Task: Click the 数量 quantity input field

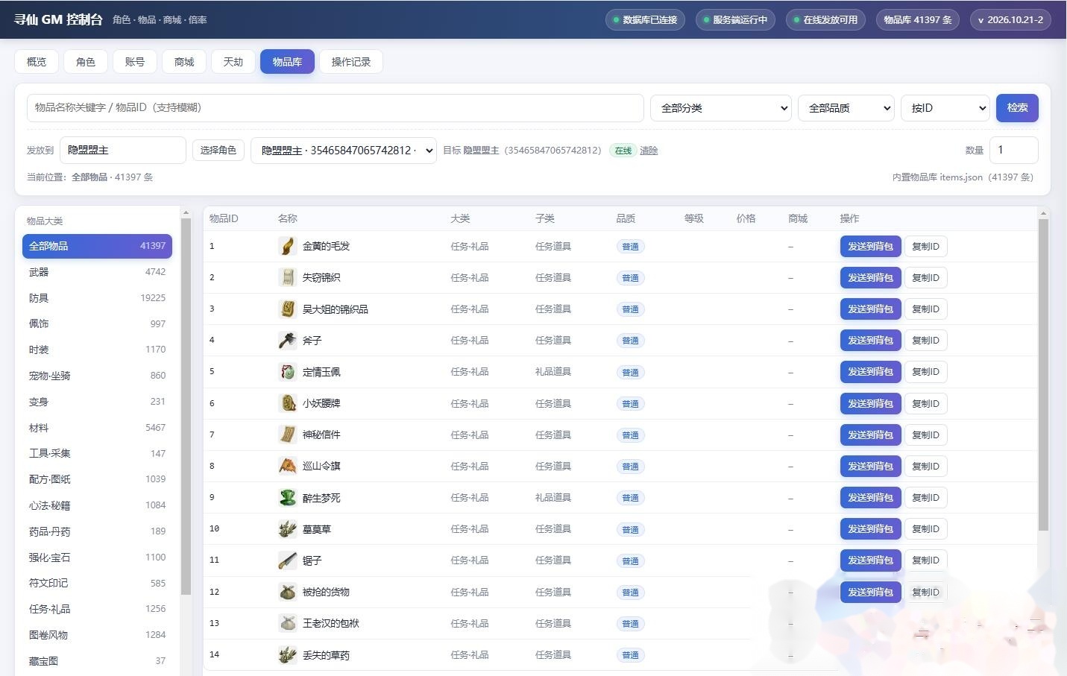Action: pyautogui.click(x=1013, y=150)
